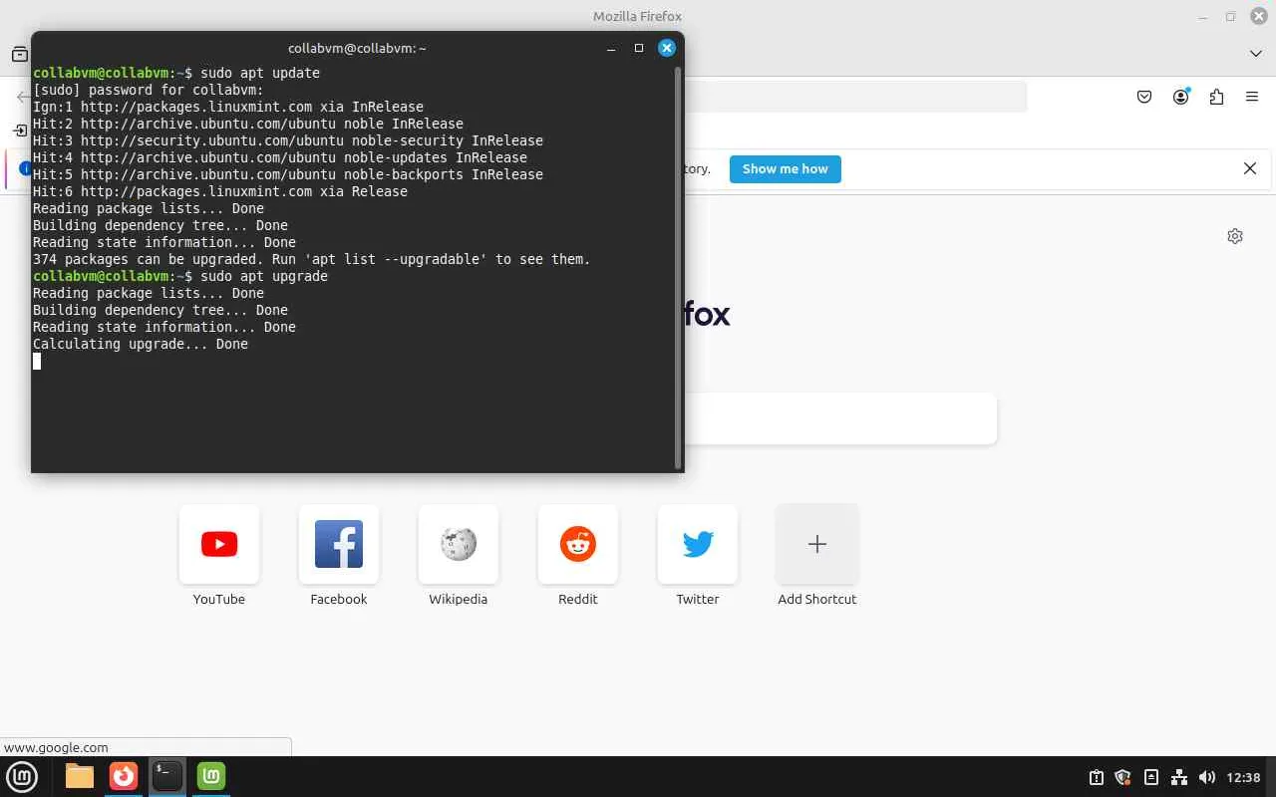The width and height of the screenshot is (1276, 797).
Task: Click the Mozilla Firefox window title
Action: [637, 16]
